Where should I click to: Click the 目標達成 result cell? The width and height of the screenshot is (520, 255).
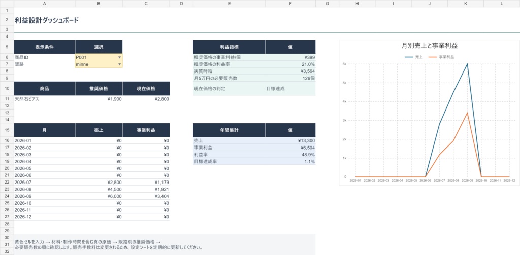pyautogui.click(x=290, y=88)
